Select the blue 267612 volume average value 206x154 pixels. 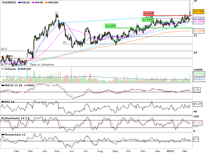tap(199, 79)
